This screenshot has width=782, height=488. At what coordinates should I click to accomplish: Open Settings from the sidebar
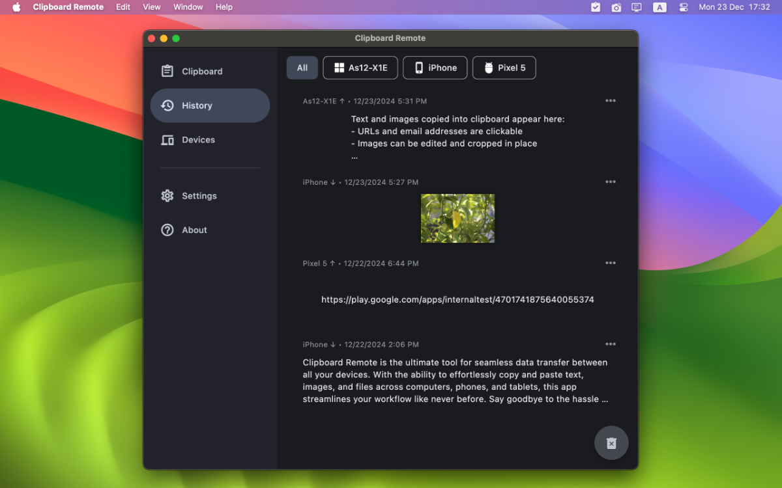[x=210, y=196]
